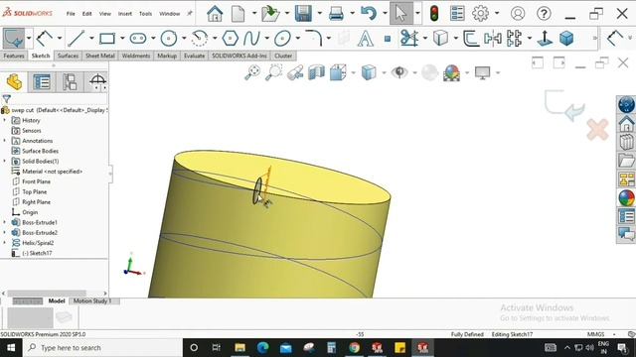Open Chrome from the taskbar
This screenshot has width=636, height=357.
pyautogui.click(x=354, y=348)
